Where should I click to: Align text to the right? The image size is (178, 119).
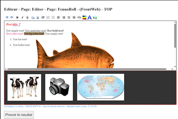64,18
